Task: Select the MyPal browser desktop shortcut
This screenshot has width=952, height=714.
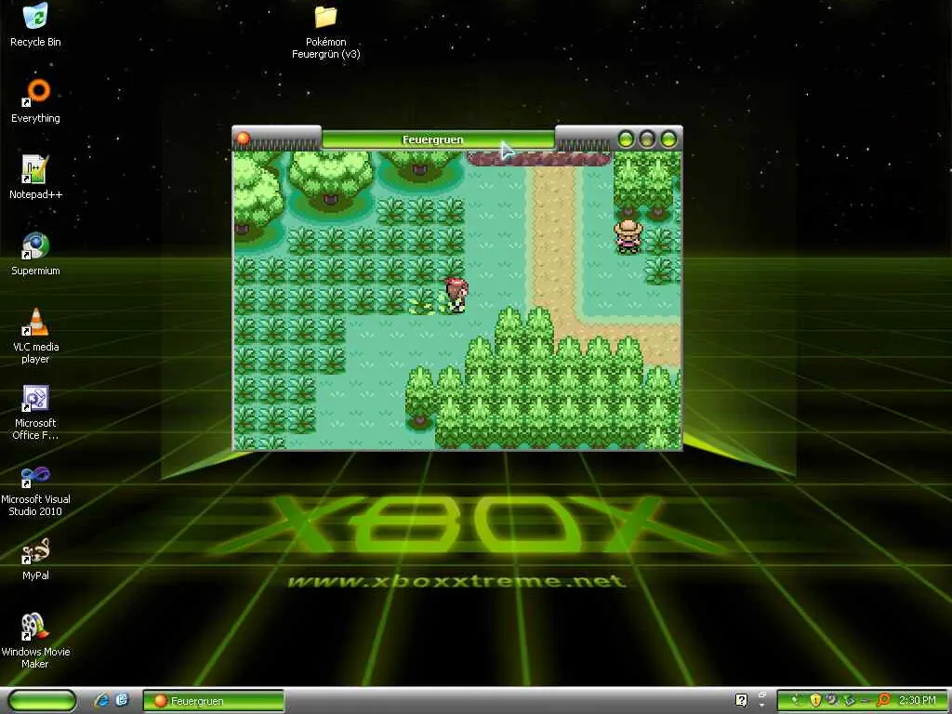Action: tap(35, 559)
